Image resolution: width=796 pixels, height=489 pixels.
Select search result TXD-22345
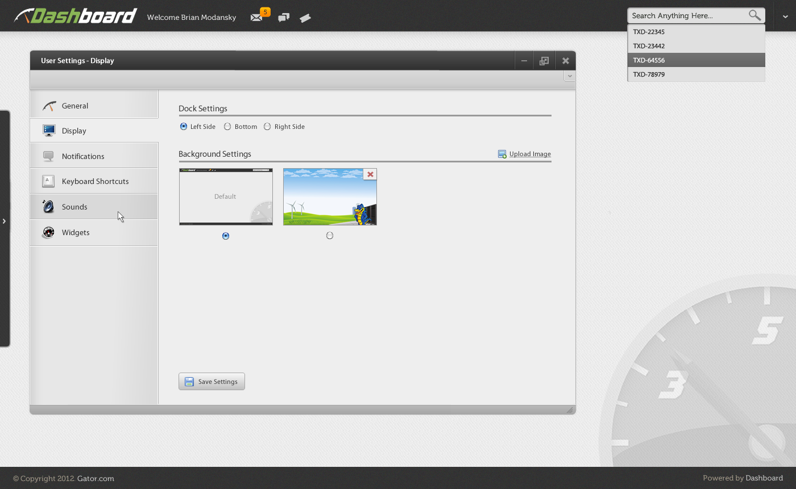696,32
